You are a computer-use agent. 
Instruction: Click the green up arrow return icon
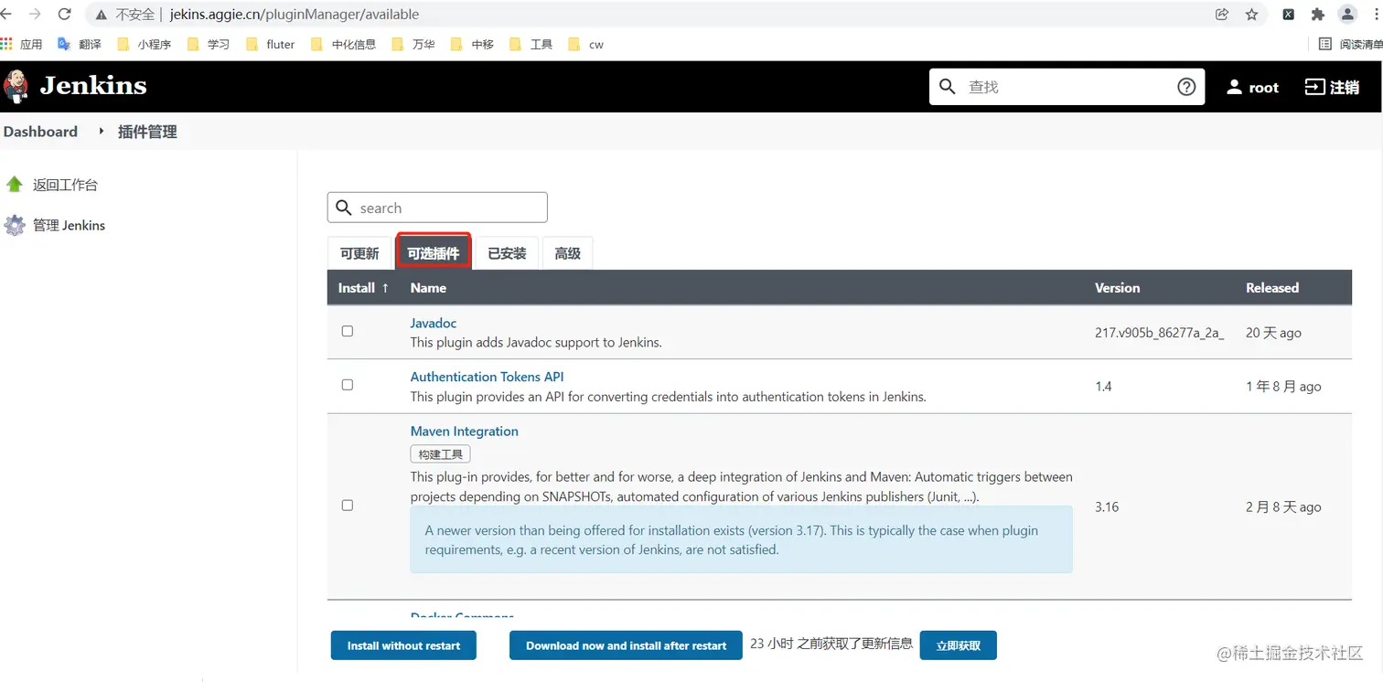coord(14,185)
